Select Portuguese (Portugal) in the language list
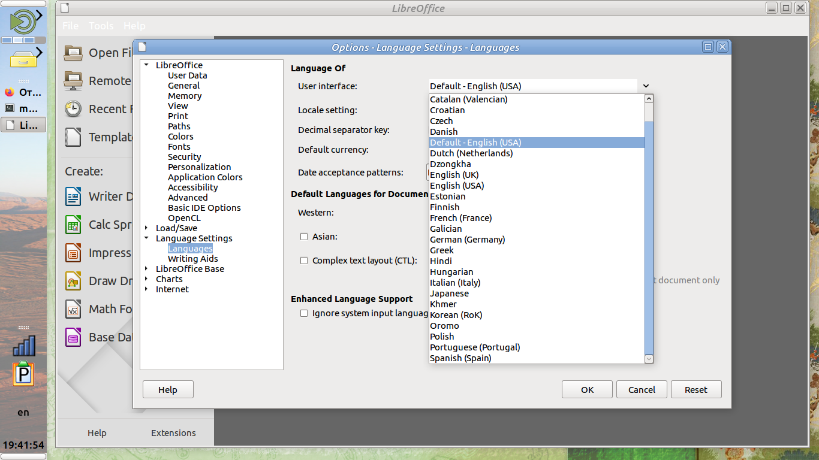 (537, 347)
